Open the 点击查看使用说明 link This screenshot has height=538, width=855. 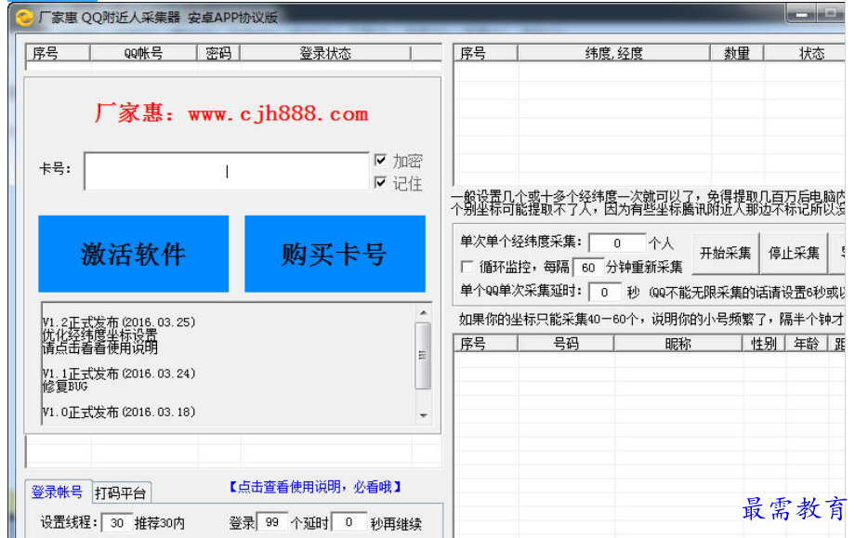point(315,487)
